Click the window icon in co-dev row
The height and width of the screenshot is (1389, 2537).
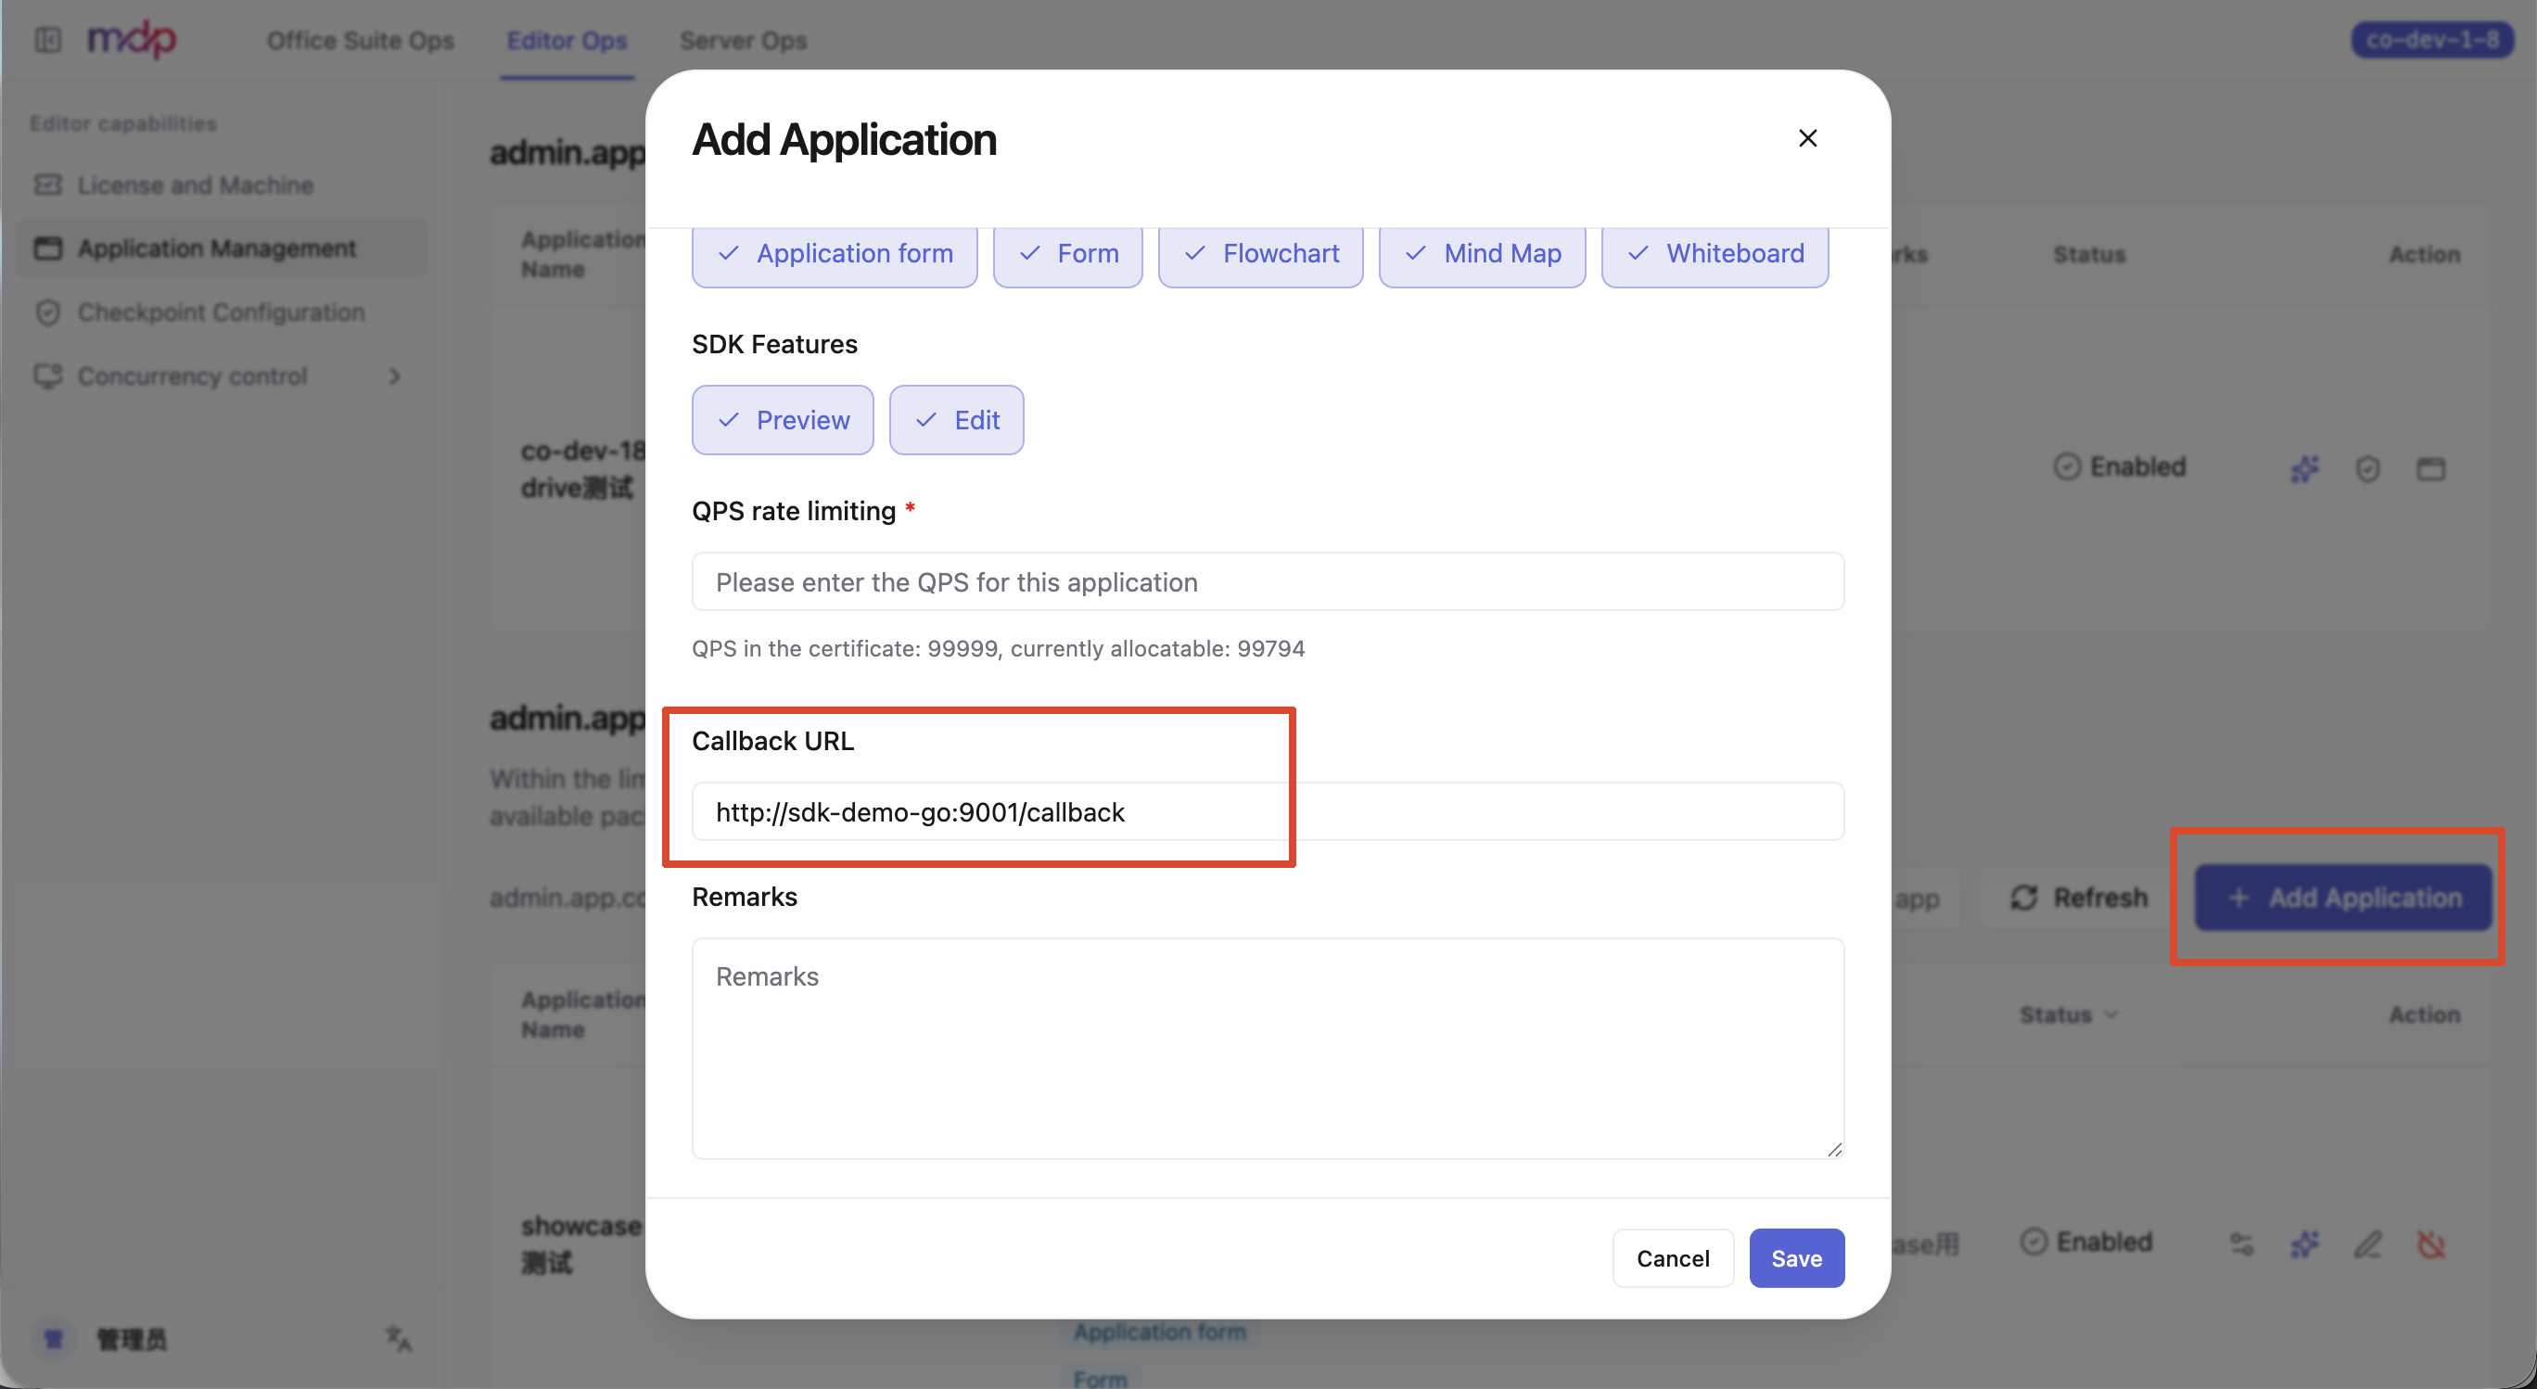point(2430,468)
